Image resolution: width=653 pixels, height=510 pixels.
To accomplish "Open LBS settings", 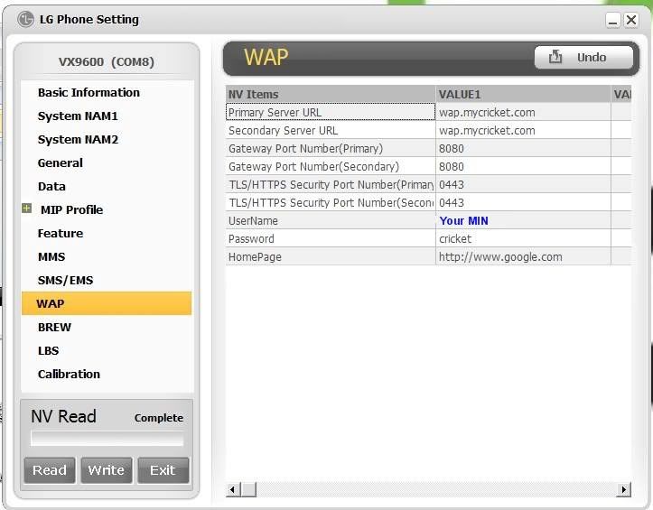I will pyautogui.click(x=48, y=350).
